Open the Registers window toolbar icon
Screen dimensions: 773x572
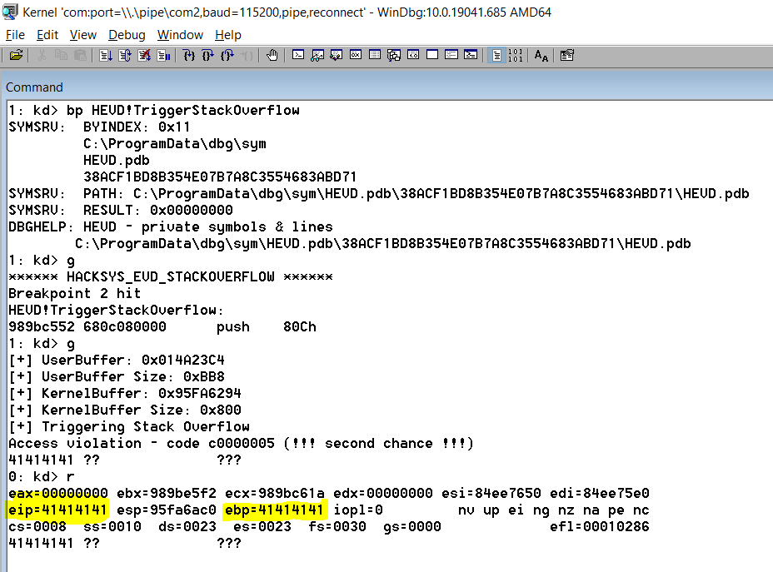click(356, 55)
